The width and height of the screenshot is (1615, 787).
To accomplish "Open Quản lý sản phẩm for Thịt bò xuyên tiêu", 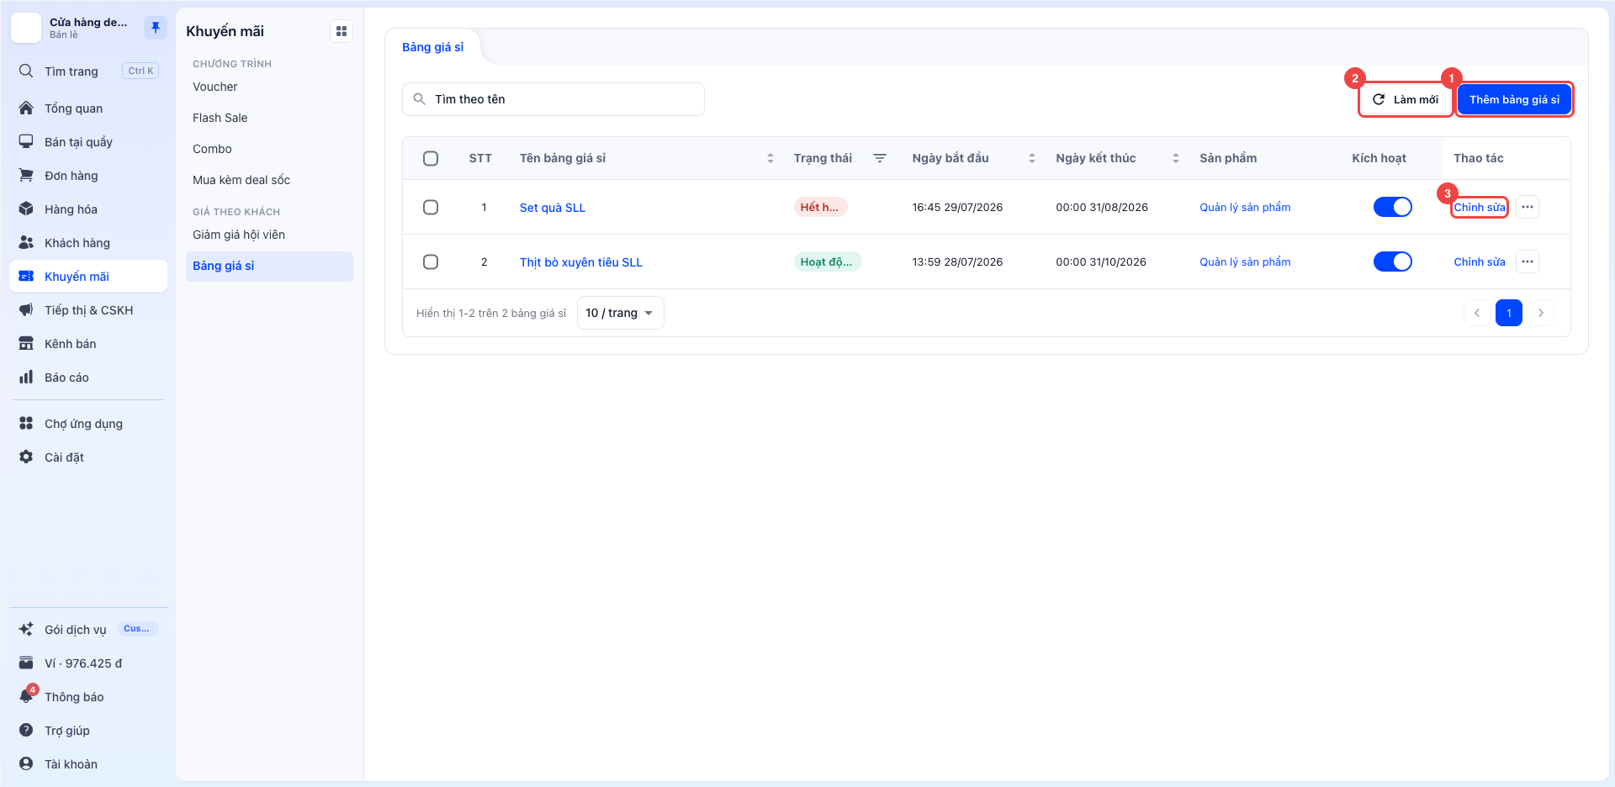I will point(1245,261).
